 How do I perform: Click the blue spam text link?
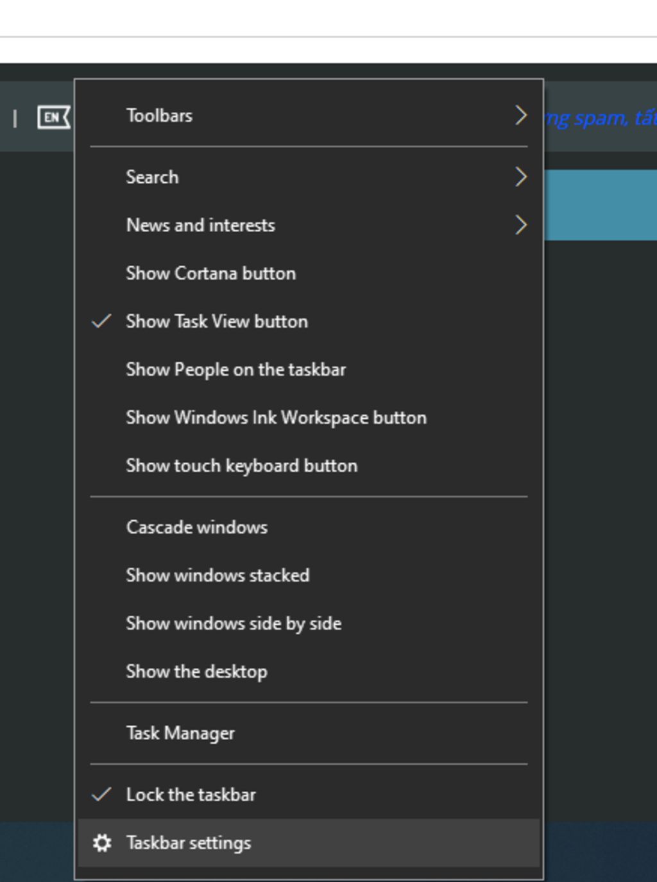pyautogui.click(x=601, y=119)
